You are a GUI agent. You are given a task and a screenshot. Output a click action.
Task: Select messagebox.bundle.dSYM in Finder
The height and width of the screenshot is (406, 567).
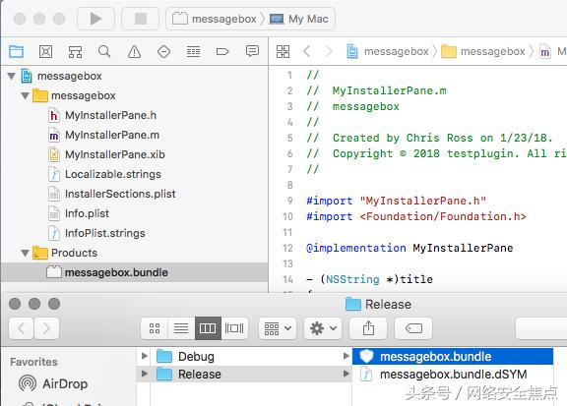point(453,375)
